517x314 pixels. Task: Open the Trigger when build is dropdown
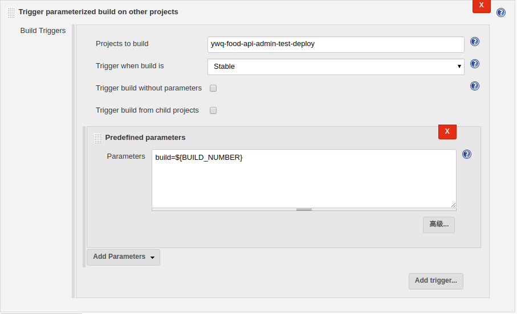pyautogui.click(x=336, y=67)
